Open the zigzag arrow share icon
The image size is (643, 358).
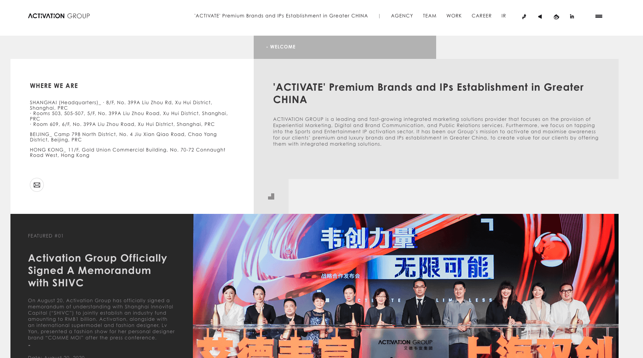coord(524,16)
